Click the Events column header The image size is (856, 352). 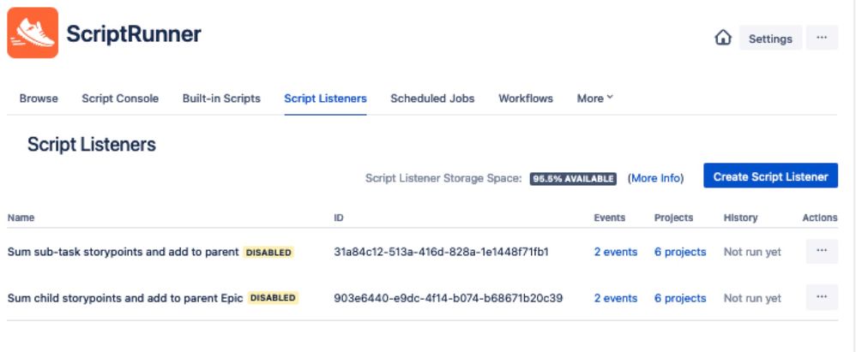(609, 218)
